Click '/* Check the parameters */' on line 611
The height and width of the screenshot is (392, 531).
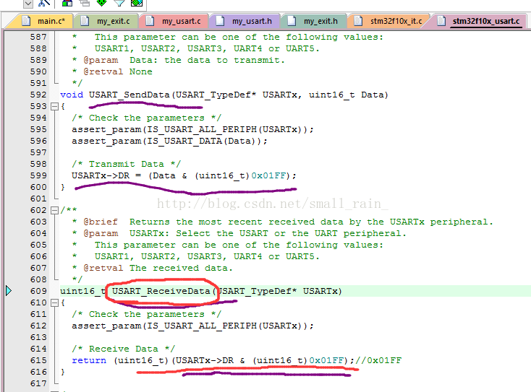146,314
